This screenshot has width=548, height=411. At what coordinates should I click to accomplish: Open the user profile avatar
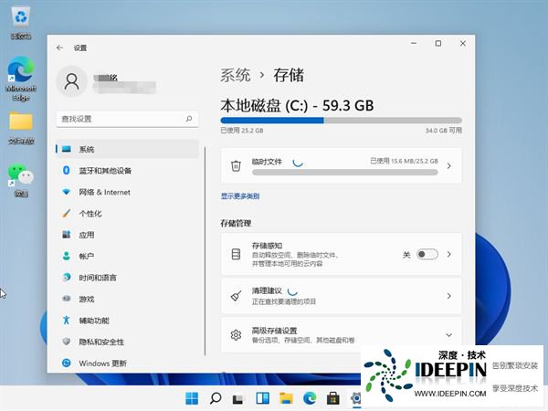coord(71,81)
